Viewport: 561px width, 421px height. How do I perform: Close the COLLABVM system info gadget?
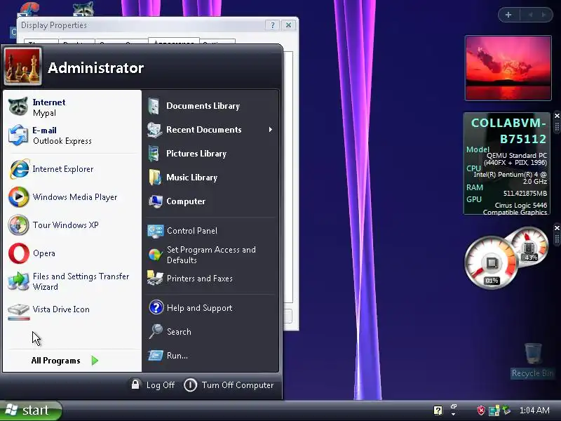tap(557, 116)
